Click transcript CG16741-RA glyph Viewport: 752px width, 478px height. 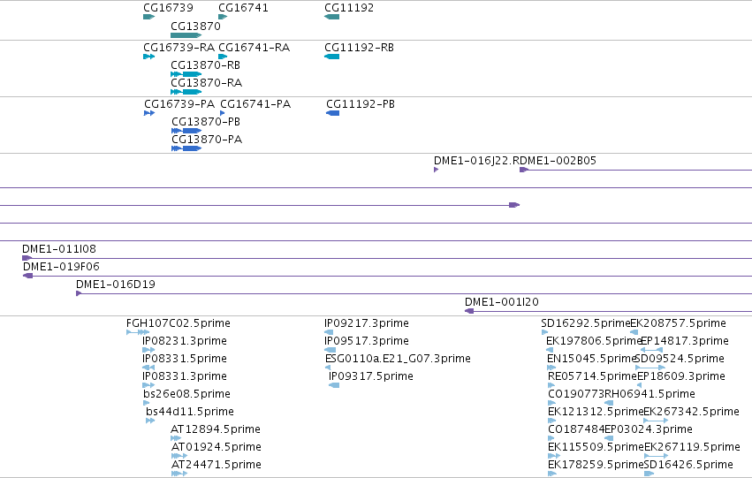click(223, 57)
